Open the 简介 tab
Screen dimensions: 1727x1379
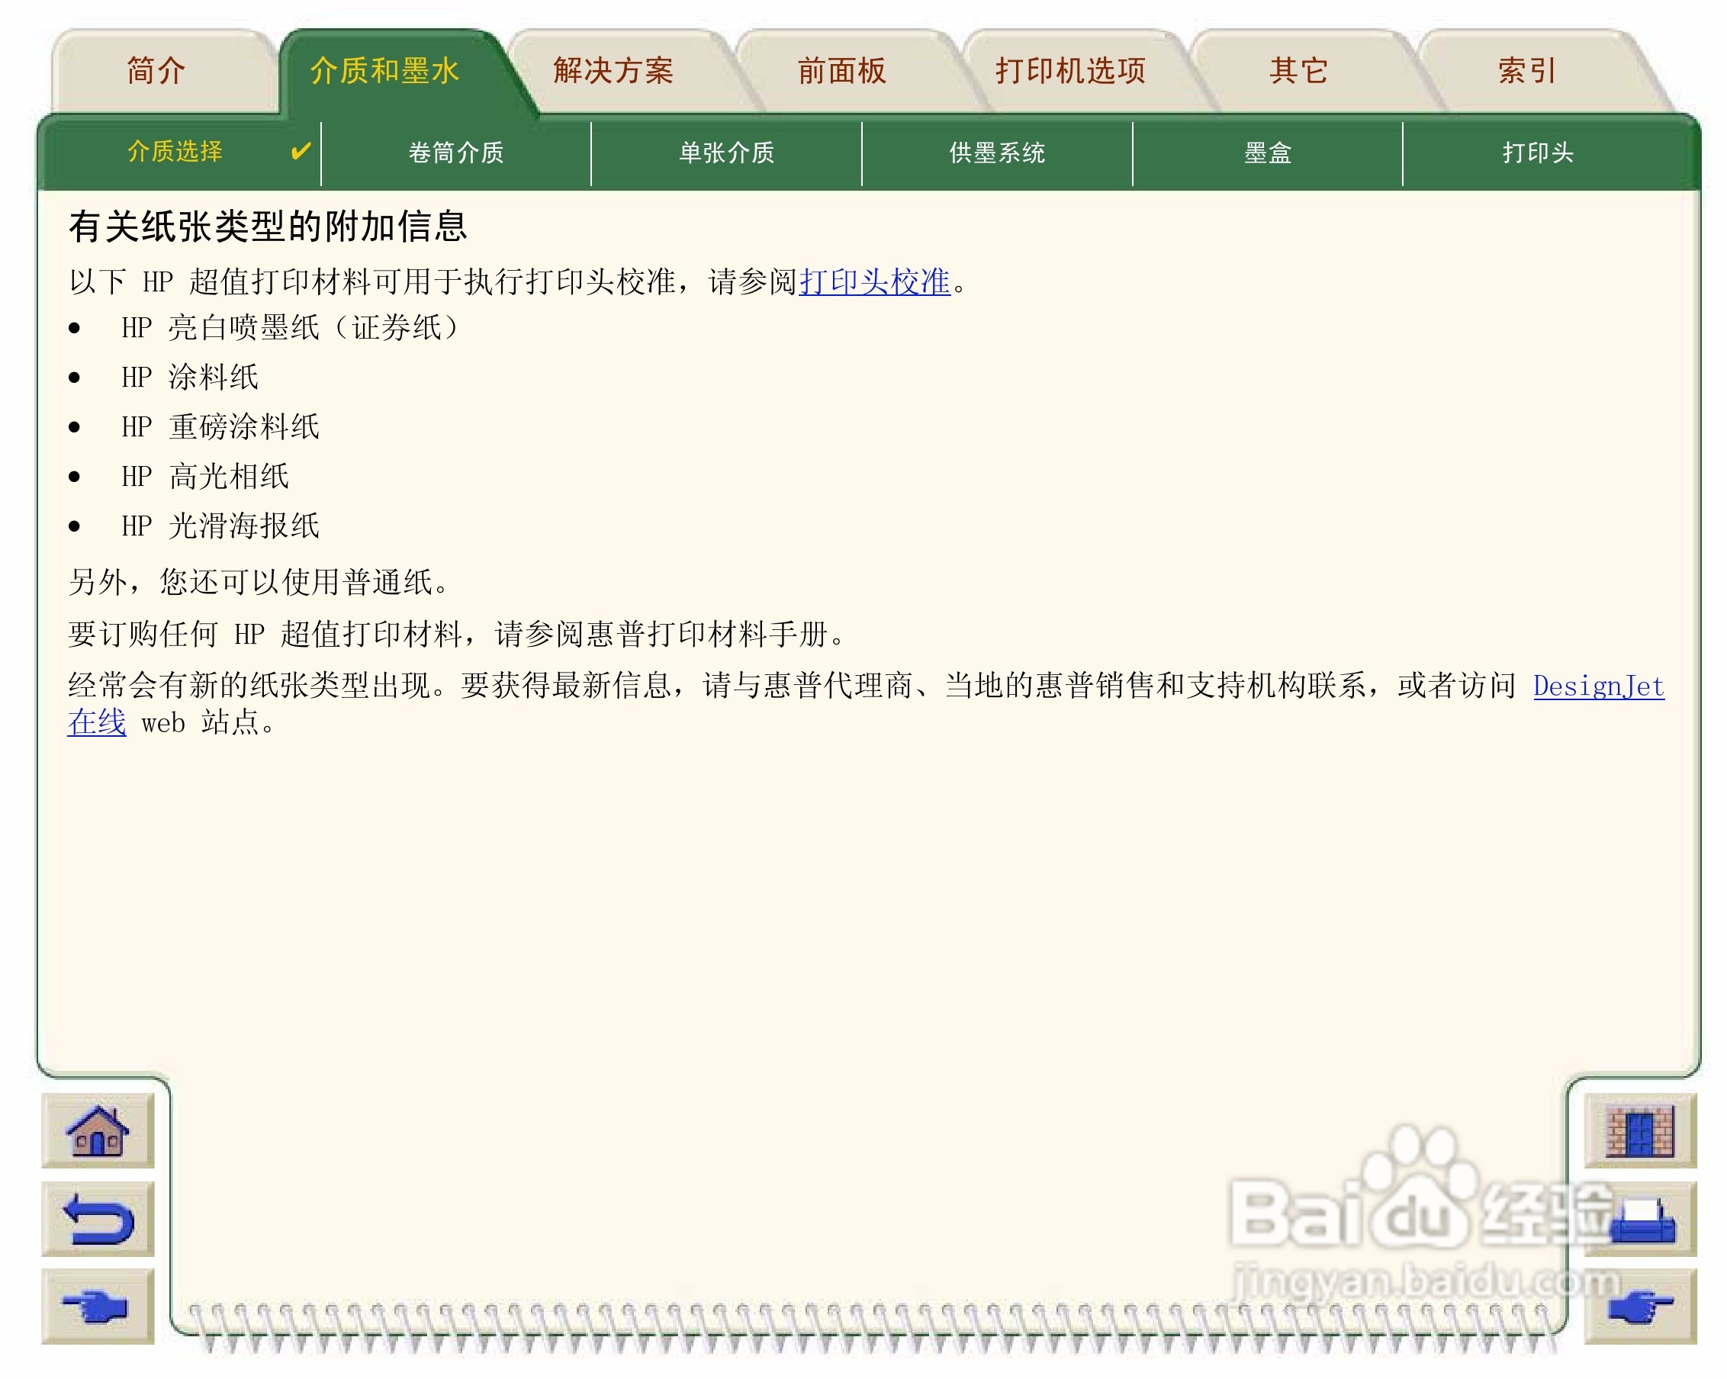156,70
